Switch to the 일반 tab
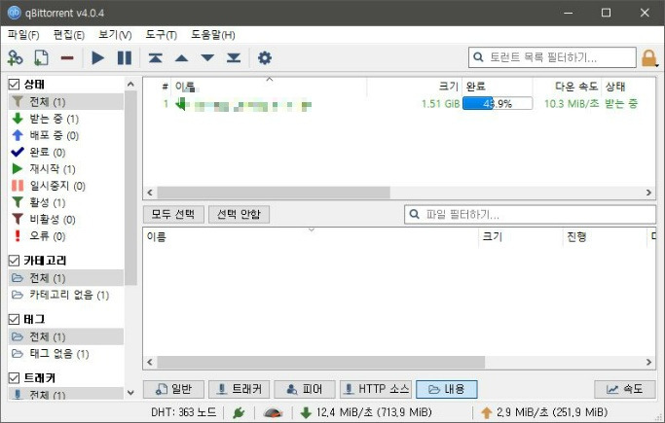Viewport: 665px width, 423px height. 173,389
